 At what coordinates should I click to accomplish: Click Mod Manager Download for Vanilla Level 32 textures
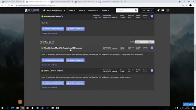pyautogui.click(x=53, y=83)
